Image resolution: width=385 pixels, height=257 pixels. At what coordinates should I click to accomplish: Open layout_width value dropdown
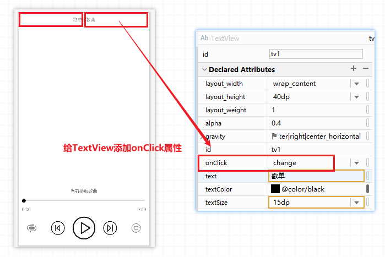click(356, 84)
